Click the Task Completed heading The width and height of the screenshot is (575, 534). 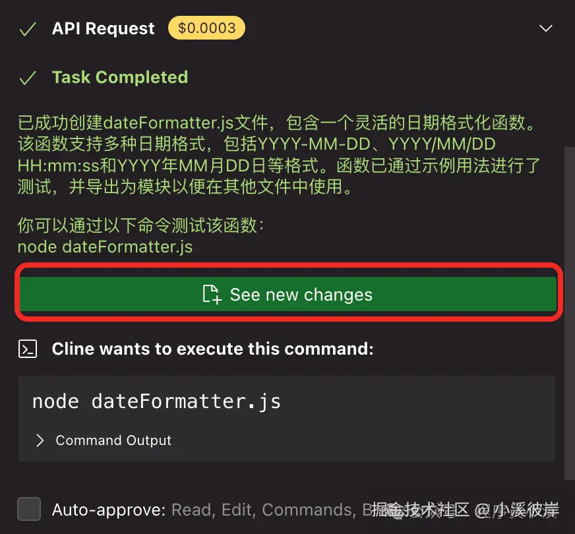tap(120, 77)
